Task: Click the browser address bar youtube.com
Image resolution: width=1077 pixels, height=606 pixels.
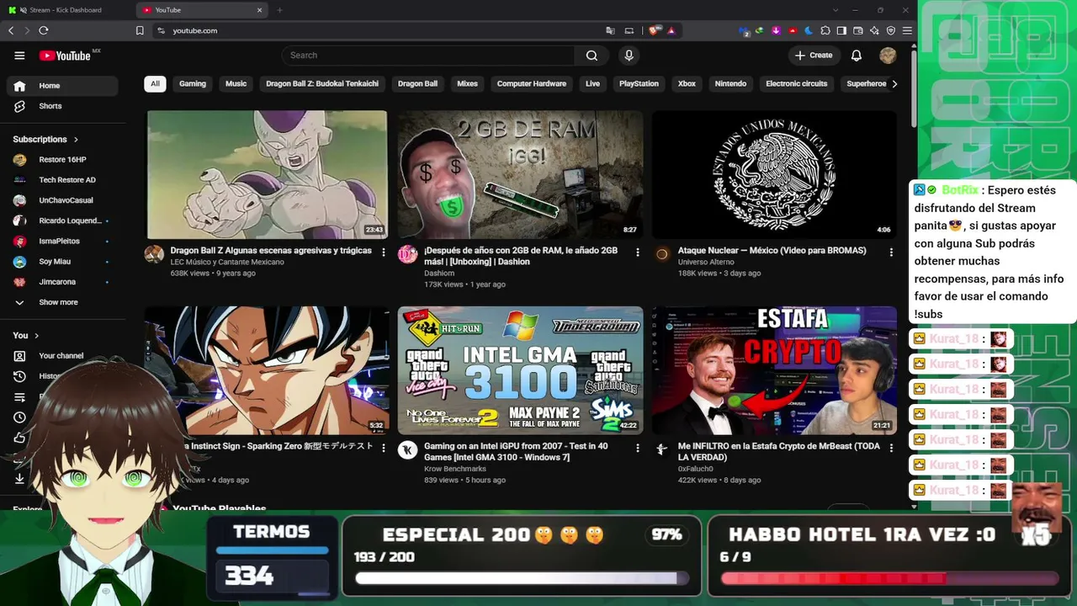Action: coord(195,30)
